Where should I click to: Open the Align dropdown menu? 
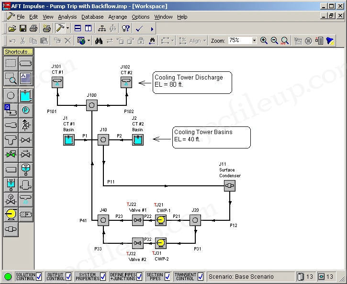(195, 41)
